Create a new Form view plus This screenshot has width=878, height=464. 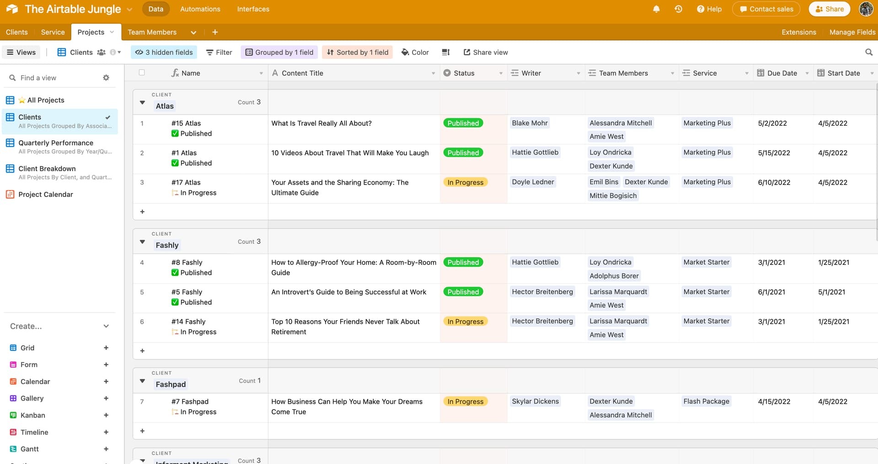click(106, 364)
